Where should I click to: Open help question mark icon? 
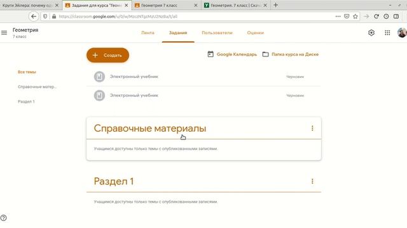click(x=3, y=218)
